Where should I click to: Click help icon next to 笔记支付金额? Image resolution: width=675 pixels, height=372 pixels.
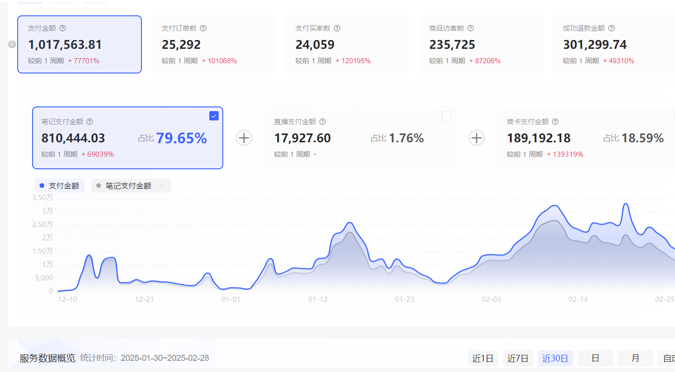(x=90, y=122)
